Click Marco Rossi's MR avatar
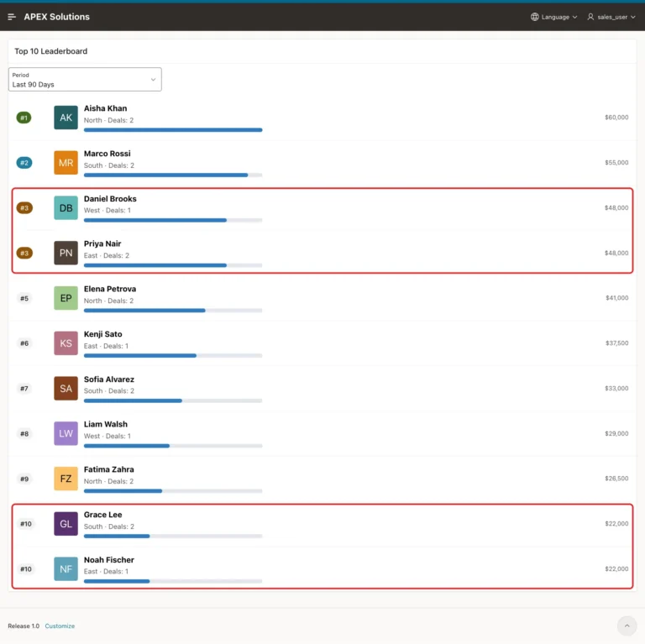 pos(66,163)
